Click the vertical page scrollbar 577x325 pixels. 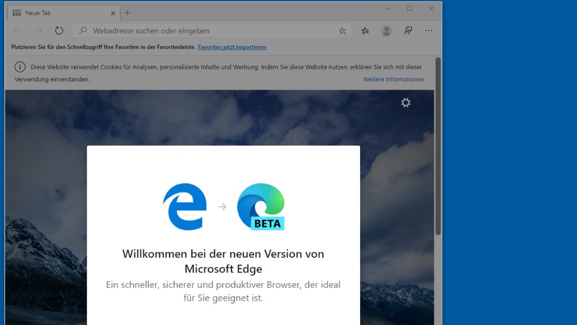[x=438, y=146]
